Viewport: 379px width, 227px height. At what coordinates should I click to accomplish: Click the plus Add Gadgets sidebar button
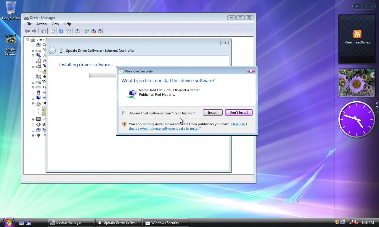point(357,6)
